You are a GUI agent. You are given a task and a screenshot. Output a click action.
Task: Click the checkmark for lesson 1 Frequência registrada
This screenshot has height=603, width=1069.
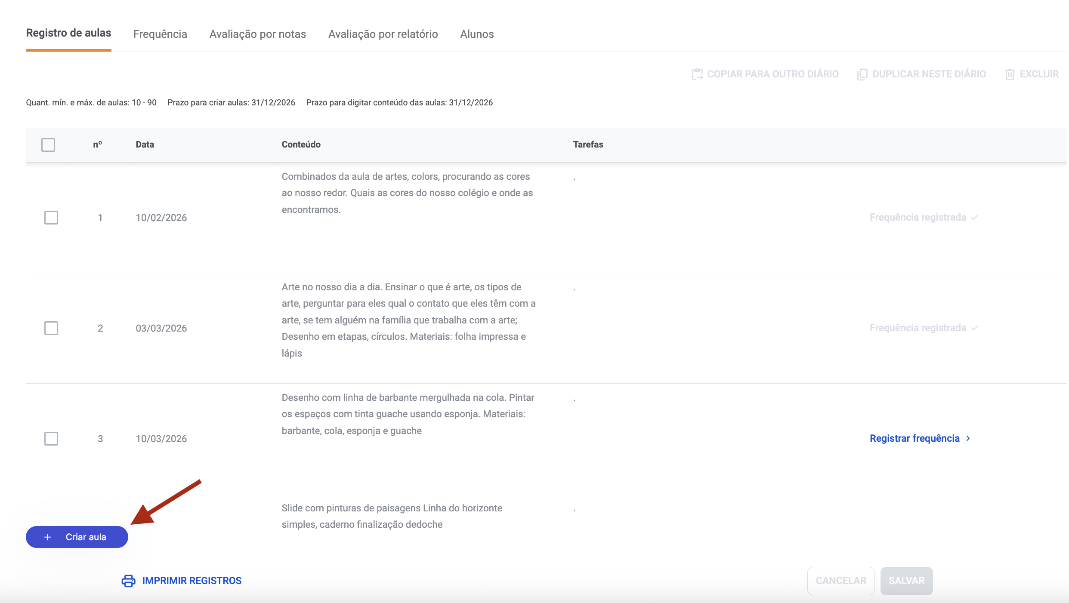click(975, 217)
